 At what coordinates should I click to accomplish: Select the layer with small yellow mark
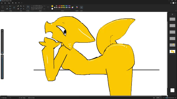click(x=172, y=45)
